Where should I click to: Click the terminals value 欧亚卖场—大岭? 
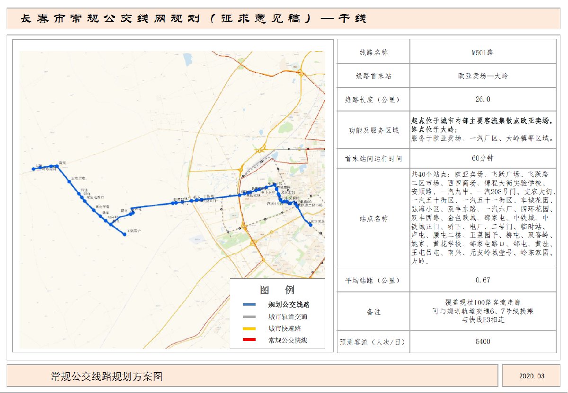[483, 76]
